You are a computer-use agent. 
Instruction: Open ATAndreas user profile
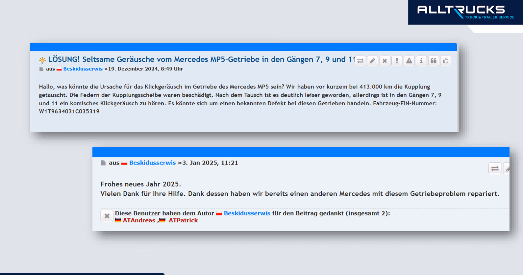(139, 220)
